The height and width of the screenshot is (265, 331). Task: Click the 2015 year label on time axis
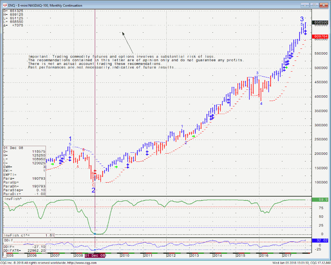pyautogui.click(x=241, y=255)
